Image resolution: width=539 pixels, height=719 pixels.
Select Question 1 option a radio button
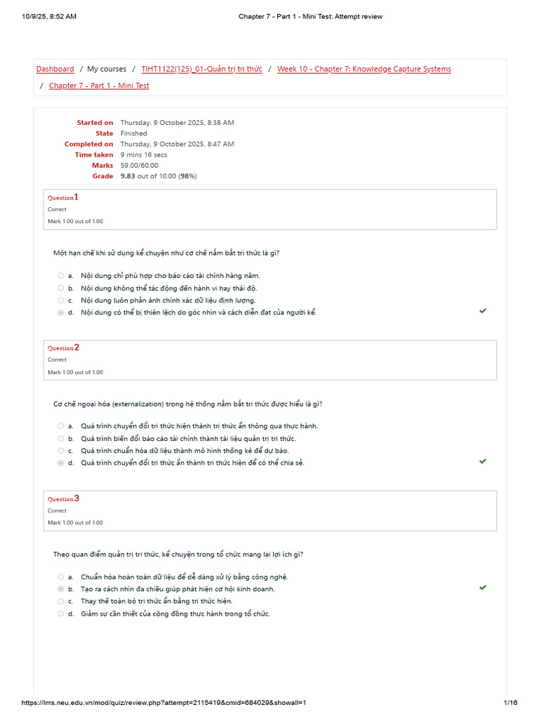point(60,275)
